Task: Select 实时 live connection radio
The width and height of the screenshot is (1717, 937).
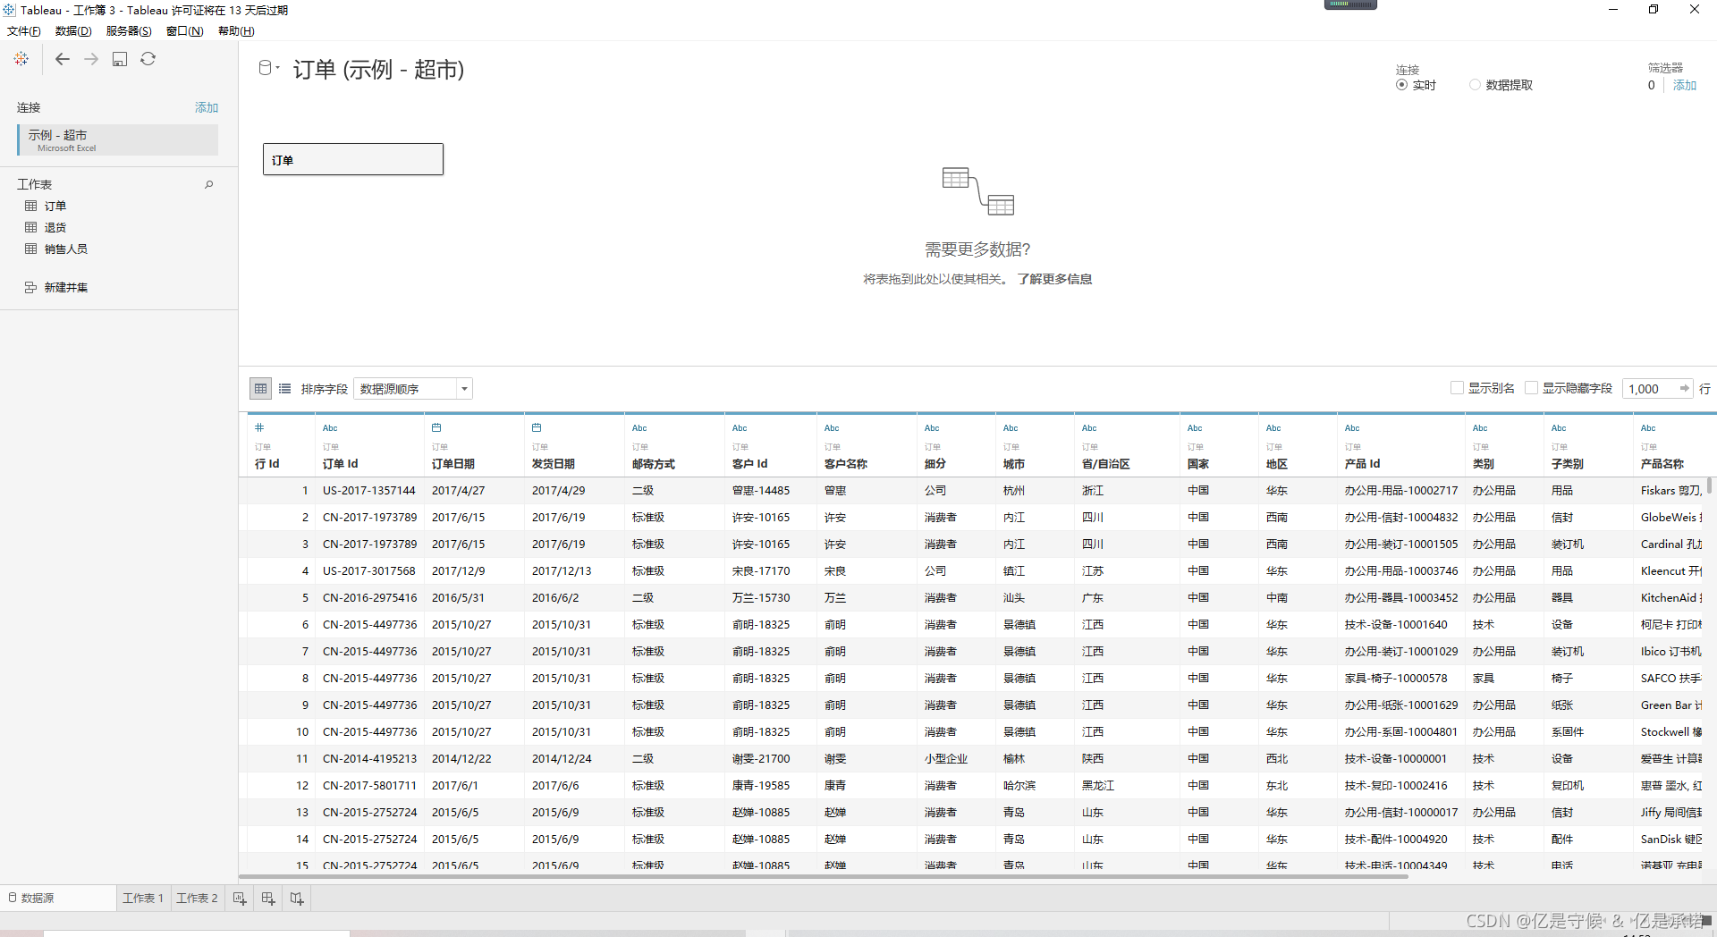Action: 1401,85
